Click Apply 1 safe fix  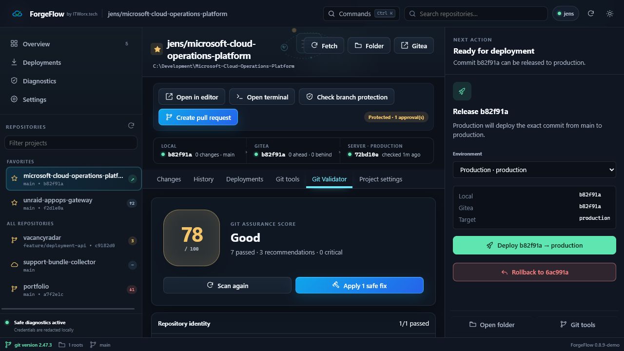(x=359, y=285)
